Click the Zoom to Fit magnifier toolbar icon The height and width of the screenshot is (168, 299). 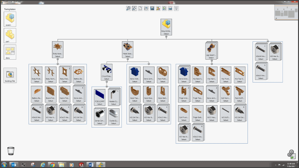coord(128,8)
